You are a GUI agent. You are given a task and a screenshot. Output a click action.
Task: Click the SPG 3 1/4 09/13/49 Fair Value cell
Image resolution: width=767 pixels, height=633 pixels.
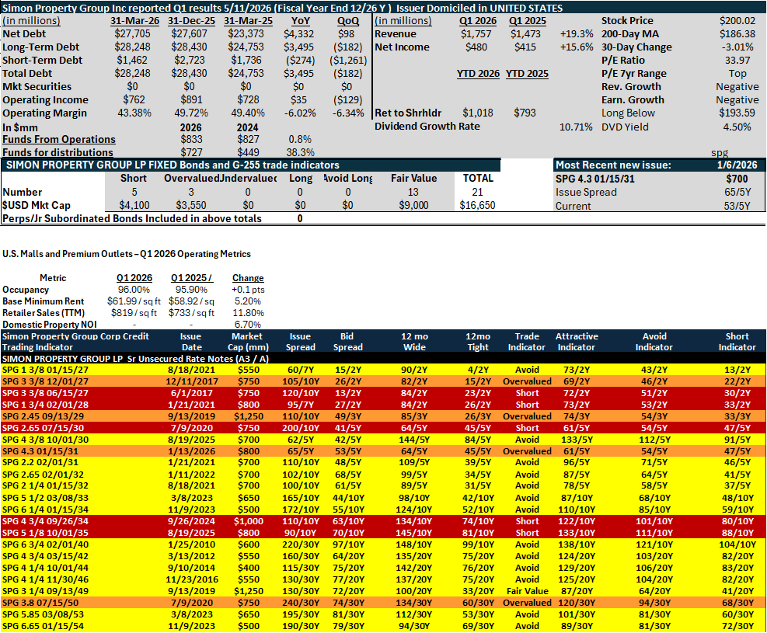click(x=528, y=591)
